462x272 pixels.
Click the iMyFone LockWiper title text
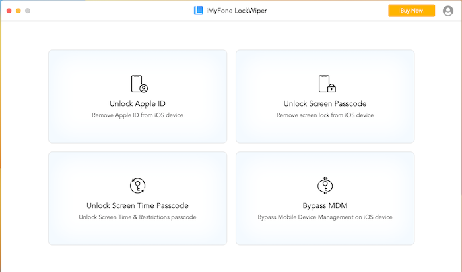tap(236, 11)
